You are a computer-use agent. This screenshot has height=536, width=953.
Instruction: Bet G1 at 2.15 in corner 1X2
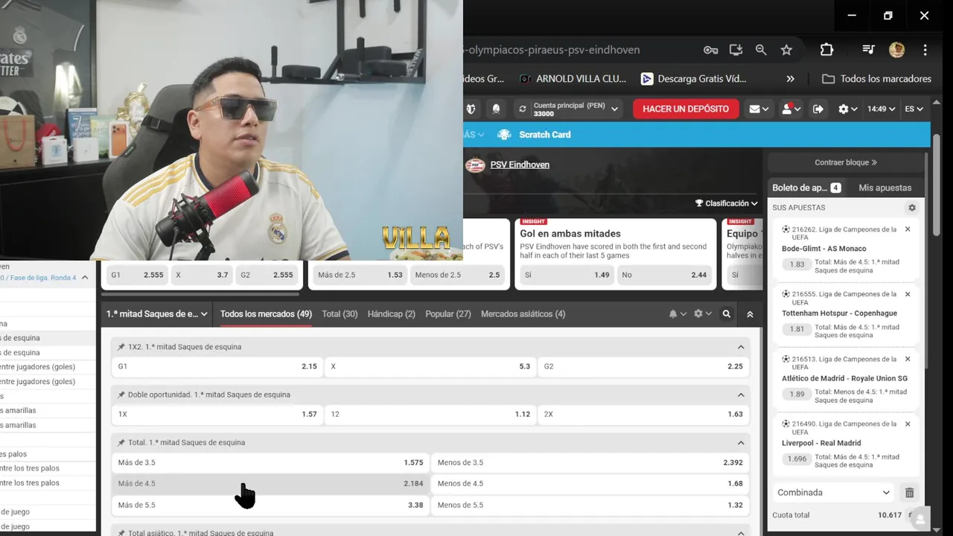pos(217,366)
